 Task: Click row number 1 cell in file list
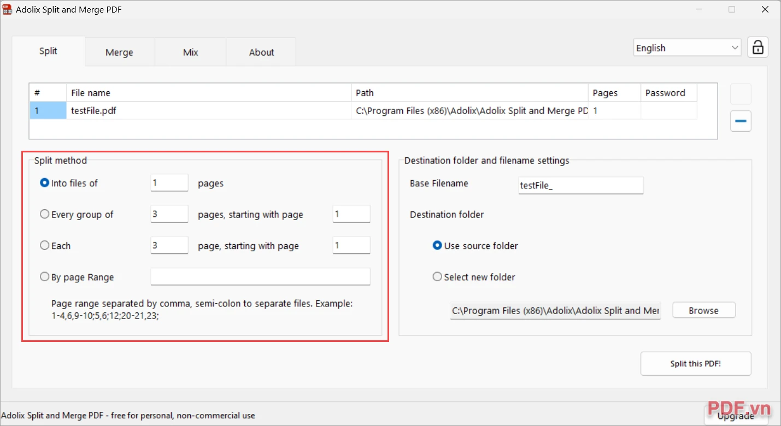click(x=48, y=110)
